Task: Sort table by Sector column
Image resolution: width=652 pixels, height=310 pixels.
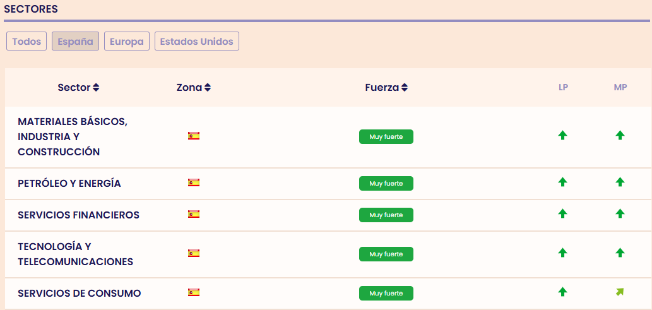Action: click(78, 88)
